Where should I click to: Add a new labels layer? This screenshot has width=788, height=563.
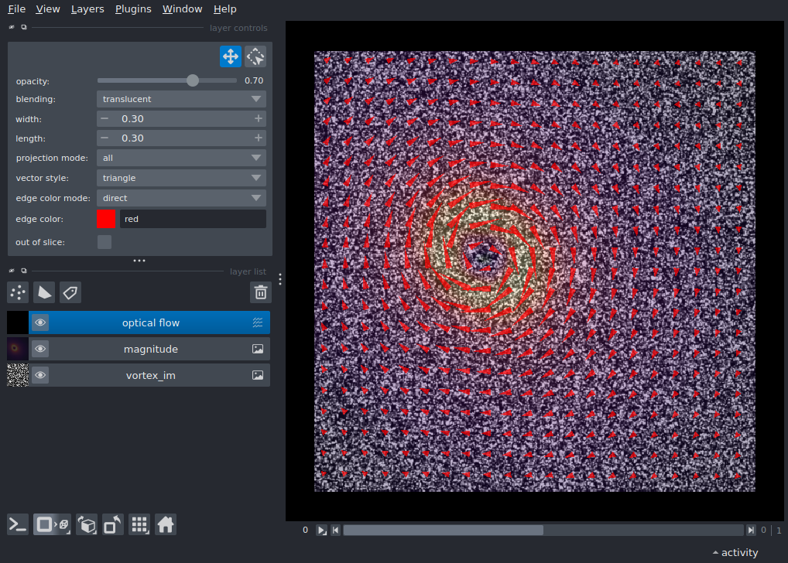point(70,292)
